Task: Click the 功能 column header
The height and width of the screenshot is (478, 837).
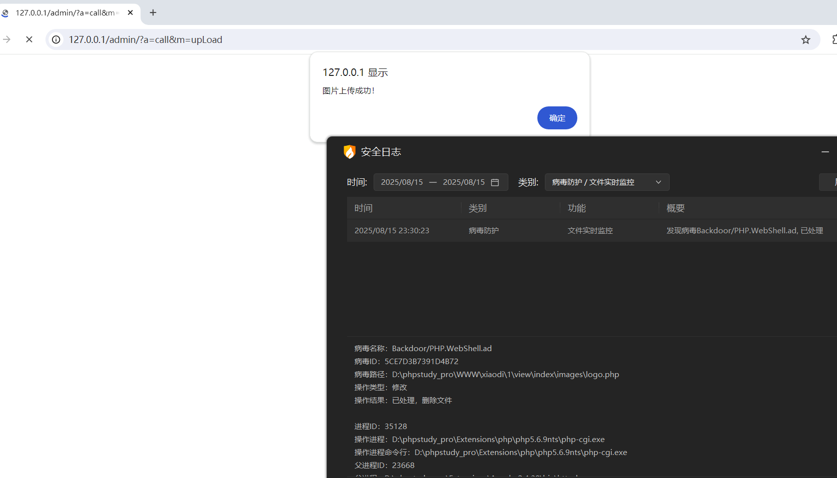Action: coord(577,208)
